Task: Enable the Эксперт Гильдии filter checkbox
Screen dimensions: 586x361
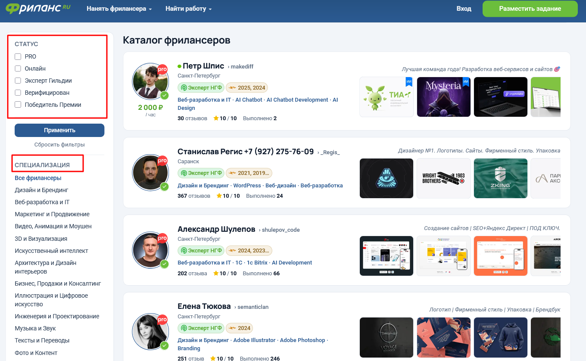Action: click(18, 81)
